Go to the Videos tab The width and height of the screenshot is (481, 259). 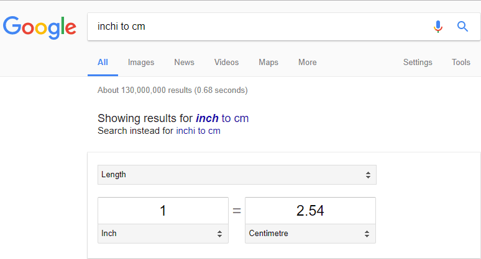click(x=226, y=63)
